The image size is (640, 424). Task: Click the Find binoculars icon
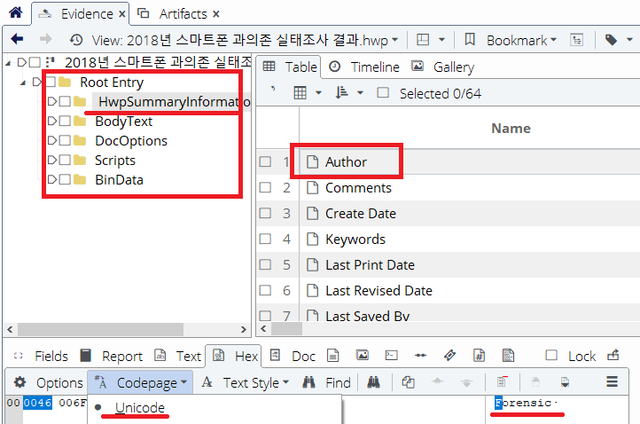pos(308,382)
